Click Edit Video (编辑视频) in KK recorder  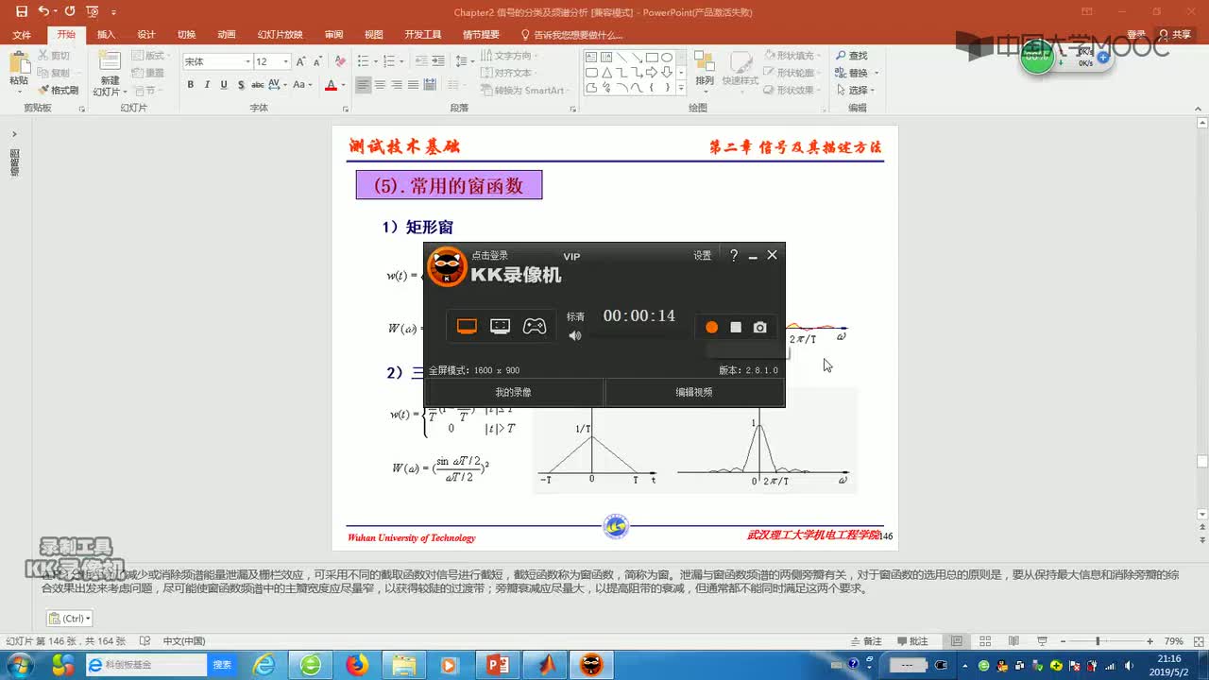tap(694, 392)
